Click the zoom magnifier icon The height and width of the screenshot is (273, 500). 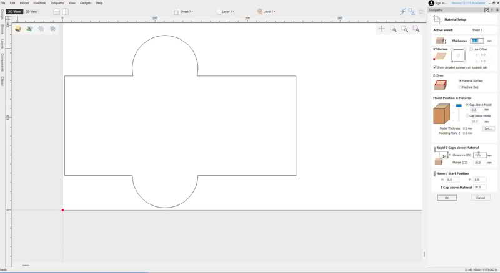click(394, 29)
